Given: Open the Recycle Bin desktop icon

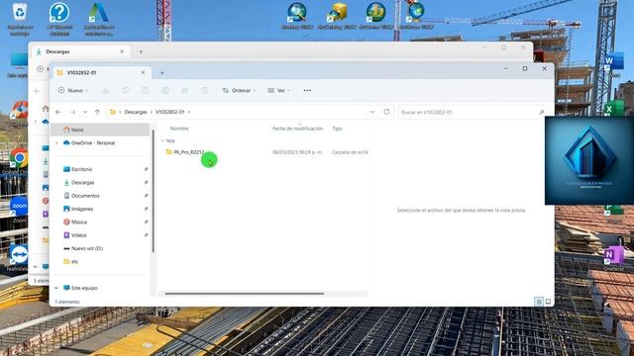Looking at the screenshot, I should point(20,19).
